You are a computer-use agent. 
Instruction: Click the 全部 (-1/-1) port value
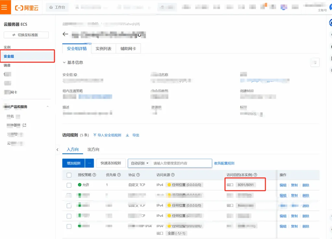pyautogui.click(x=176, y=233)
